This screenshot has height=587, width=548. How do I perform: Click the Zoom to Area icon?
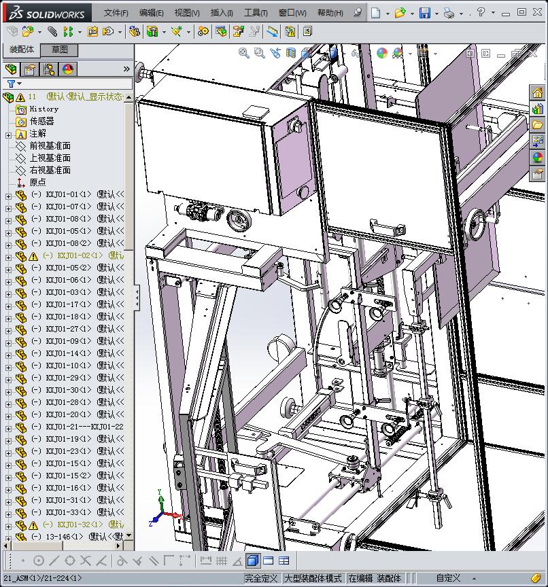point(259,53)
